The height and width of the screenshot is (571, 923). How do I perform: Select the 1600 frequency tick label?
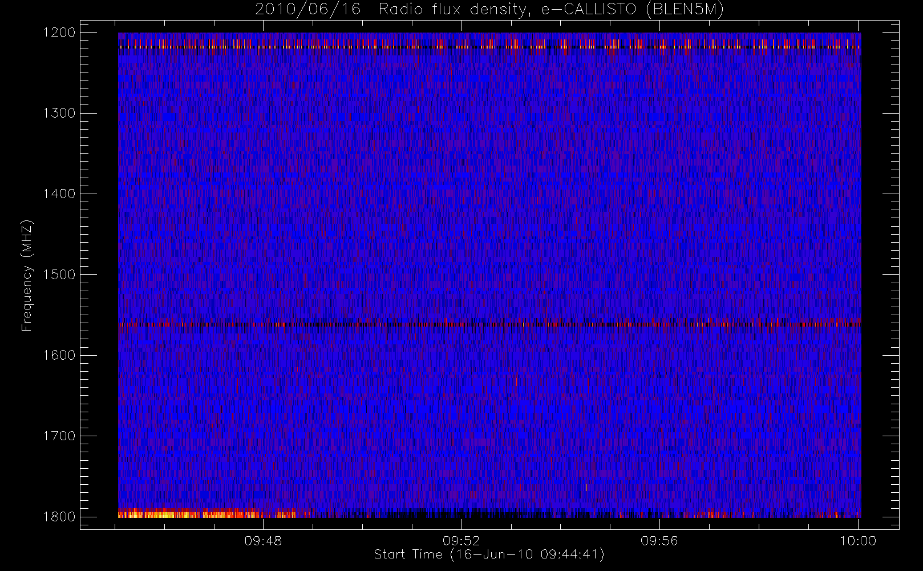click(x=59, y=355)
